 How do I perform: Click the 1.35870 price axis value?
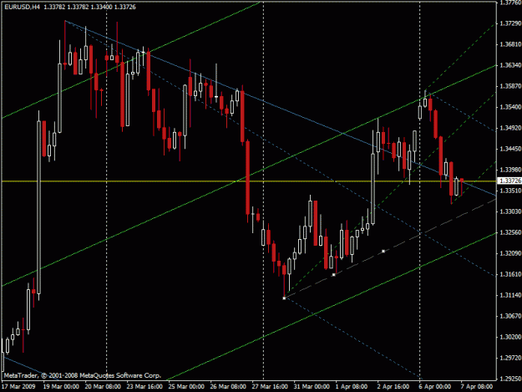point(510,86)
